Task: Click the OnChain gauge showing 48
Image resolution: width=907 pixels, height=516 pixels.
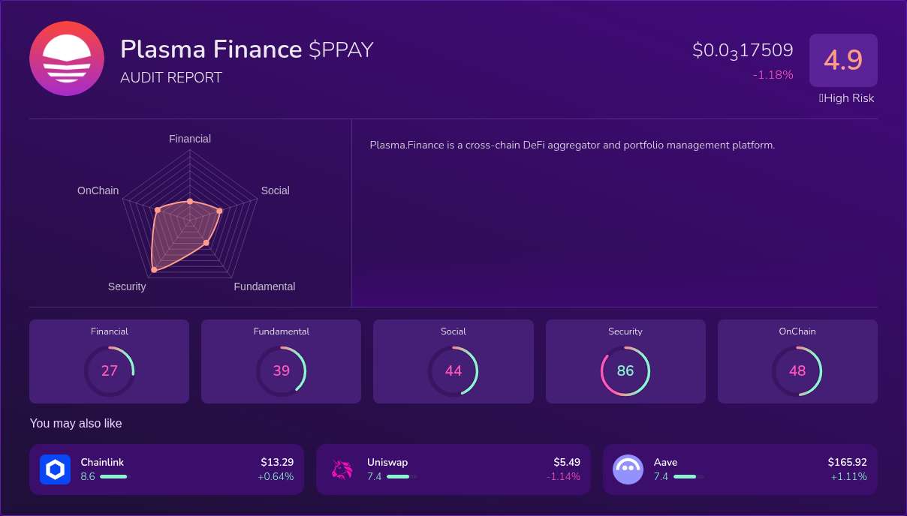Action: (x=797, y=370)
